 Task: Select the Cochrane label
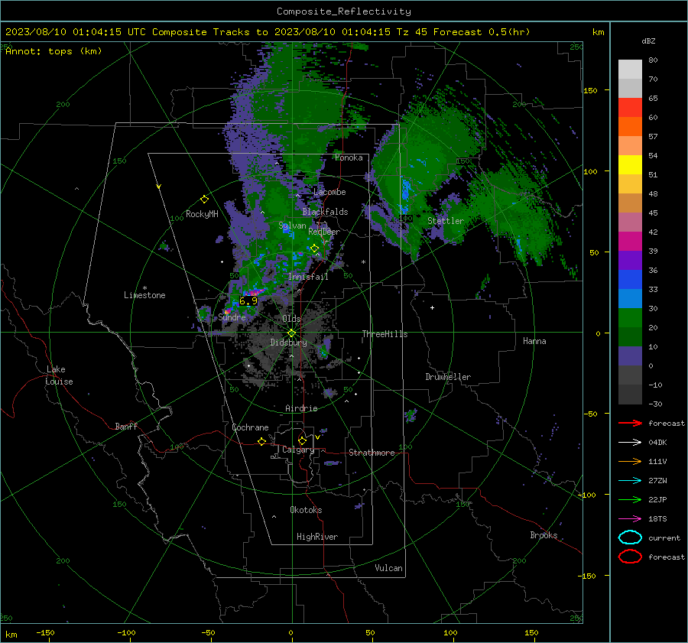point(250,427)
